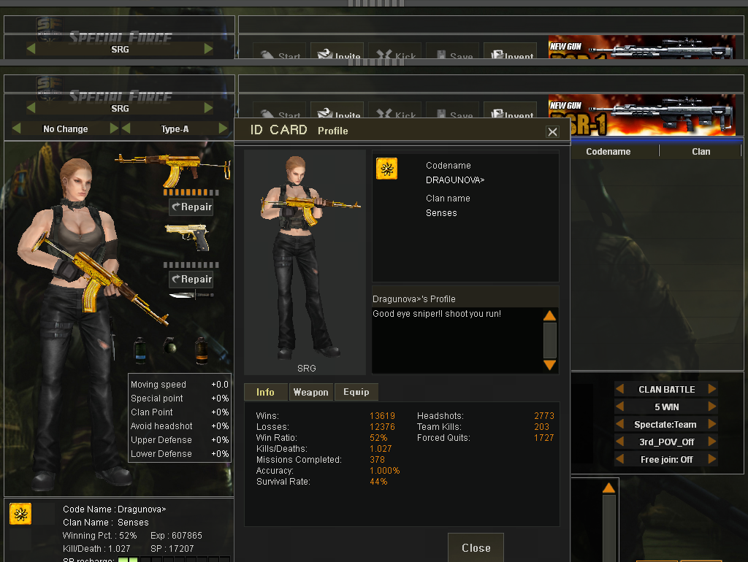Click the orange grenade icon

(202, 351)
